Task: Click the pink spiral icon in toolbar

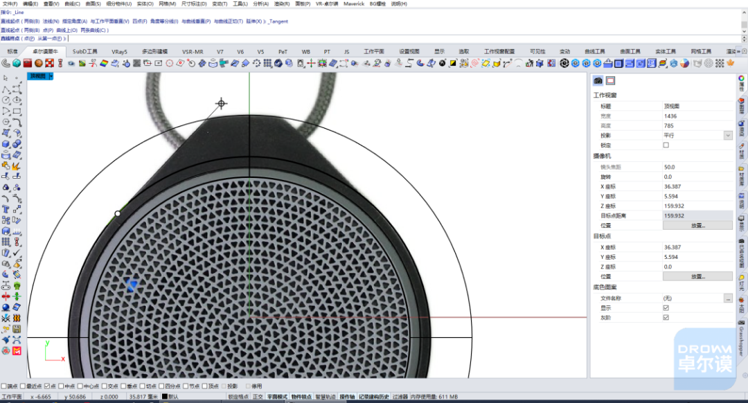Action: click(474, 63)
